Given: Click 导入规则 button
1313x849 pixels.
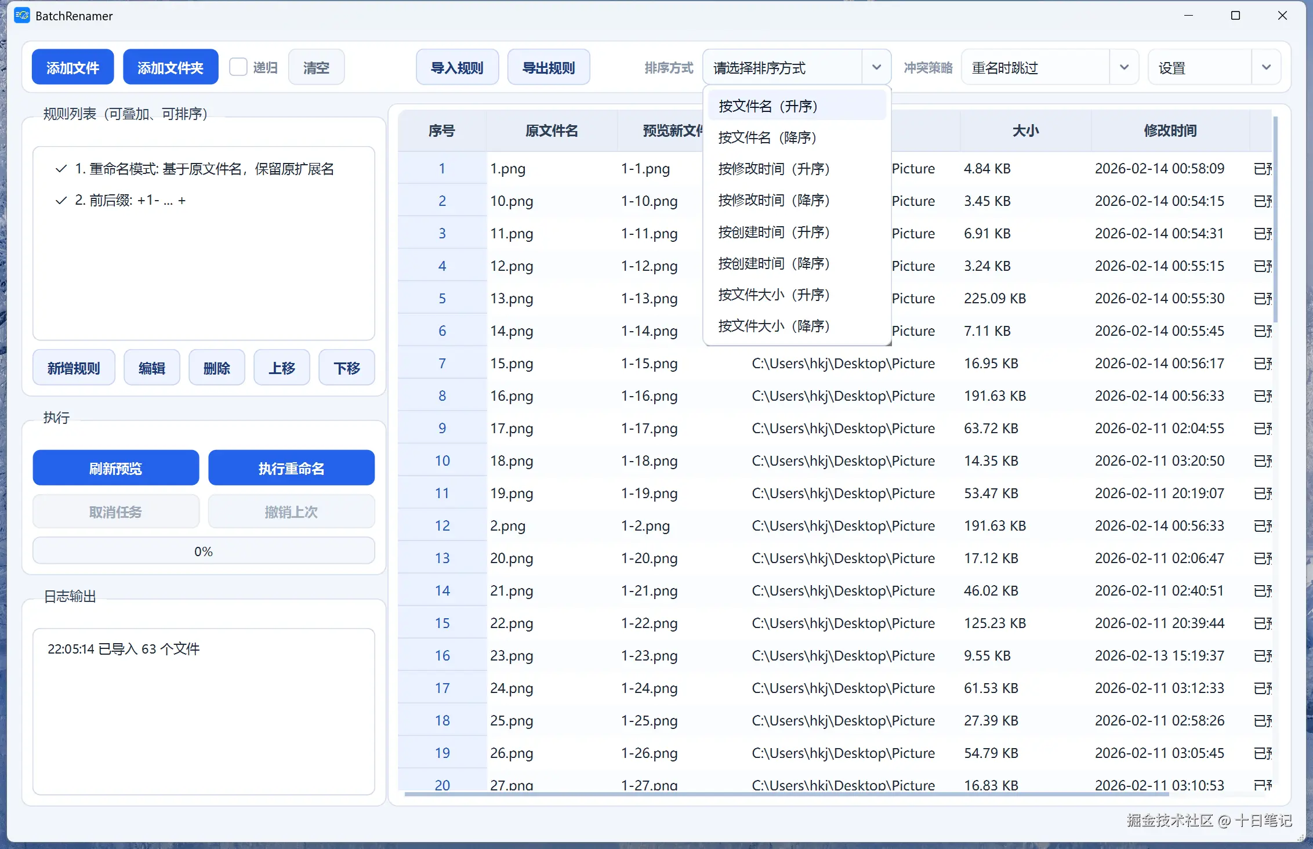Looking at the screenshot, I should tap(457, 67).
